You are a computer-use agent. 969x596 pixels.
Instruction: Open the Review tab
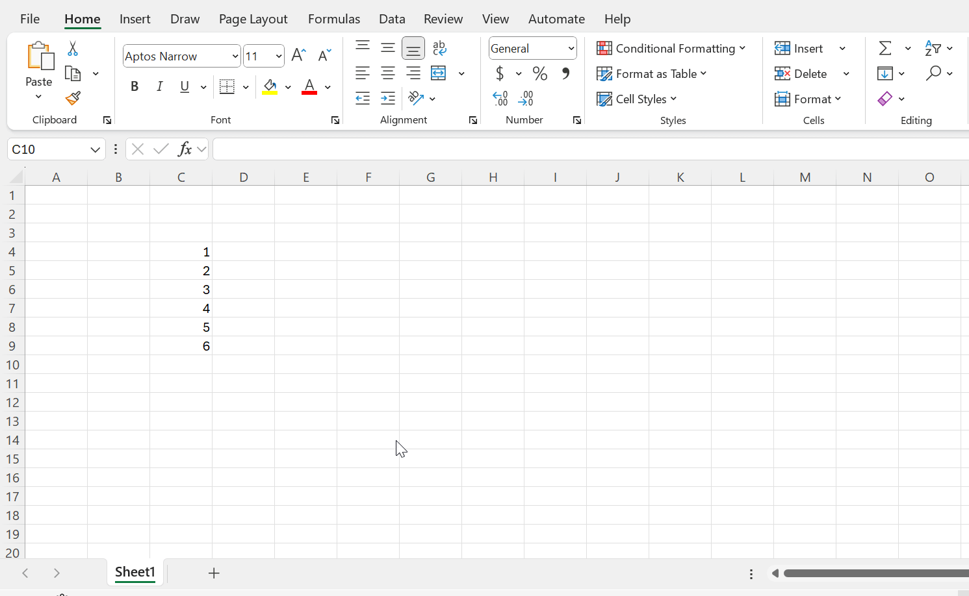coord(443,19)
